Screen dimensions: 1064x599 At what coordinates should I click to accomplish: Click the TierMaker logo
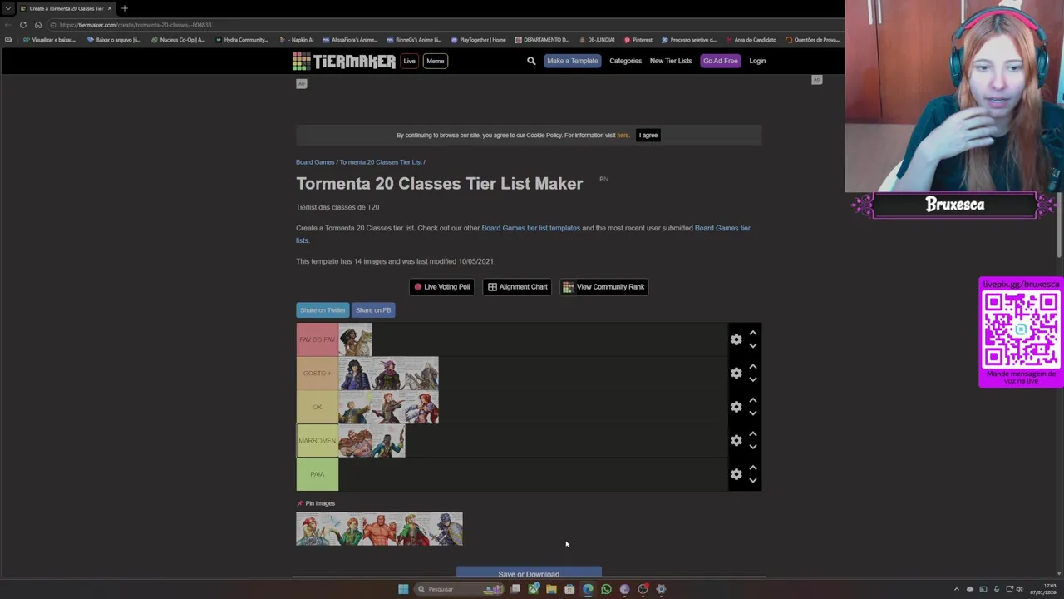[x=343, y=61]
